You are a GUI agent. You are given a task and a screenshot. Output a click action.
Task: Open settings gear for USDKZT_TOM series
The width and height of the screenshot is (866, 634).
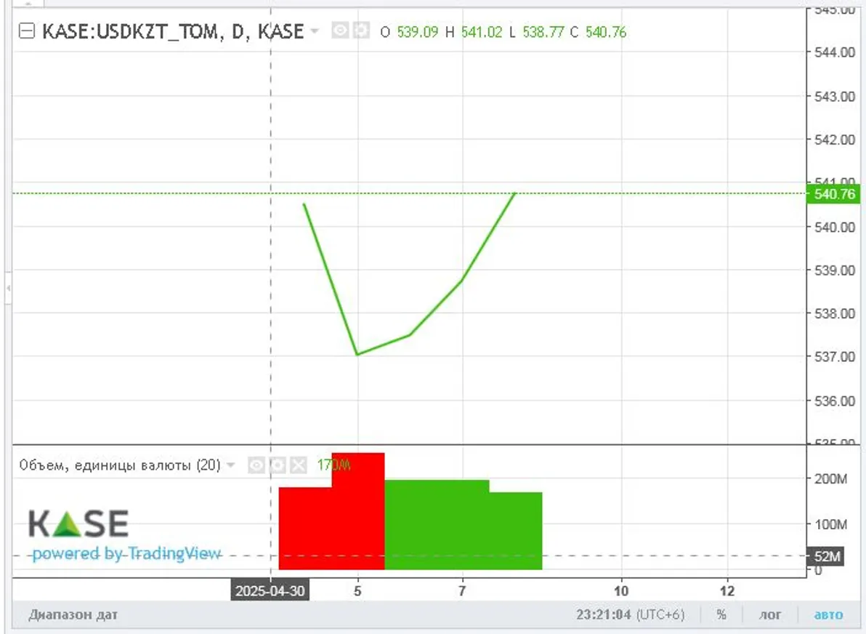pos(360,31)
